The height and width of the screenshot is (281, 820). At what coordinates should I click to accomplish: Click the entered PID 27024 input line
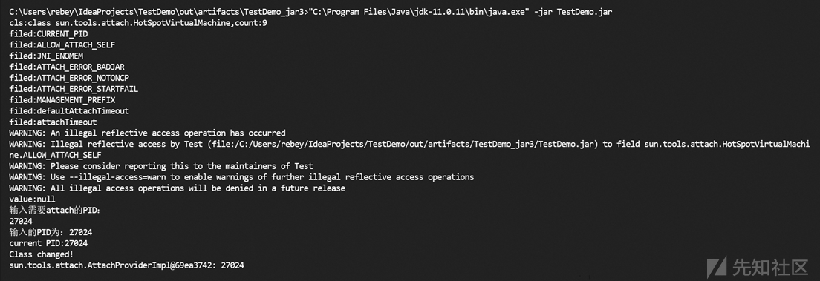point(21,221)
